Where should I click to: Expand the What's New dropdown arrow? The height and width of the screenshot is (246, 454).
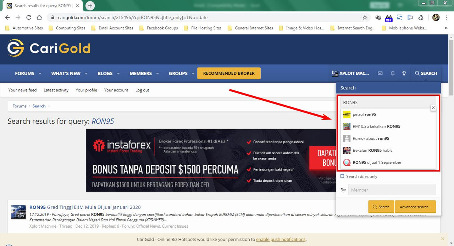pos(86,73)
